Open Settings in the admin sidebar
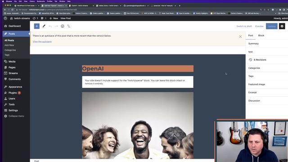Viewport: 288px width, 162px height. 13,110
